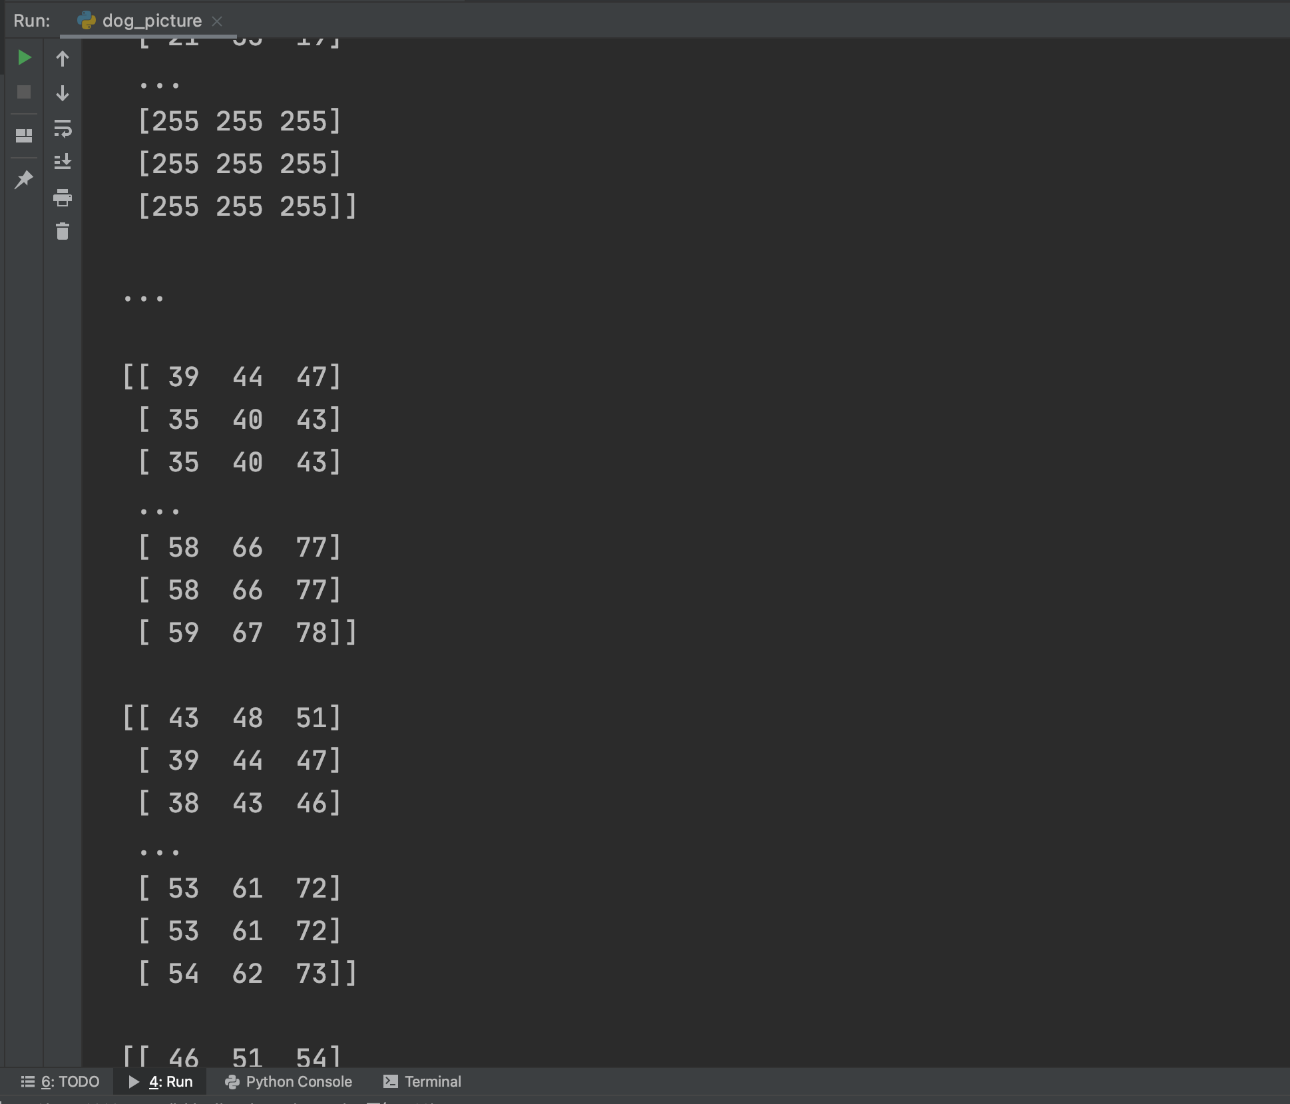Click the output row [ 38 43 46]
The width and height of the screenshot is (1290, 1104).
pos(240,803)
